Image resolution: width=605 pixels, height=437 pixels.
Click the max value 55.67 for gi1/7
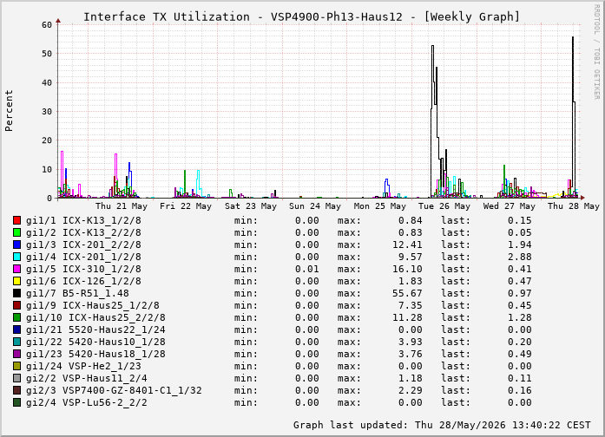[407, 293]
